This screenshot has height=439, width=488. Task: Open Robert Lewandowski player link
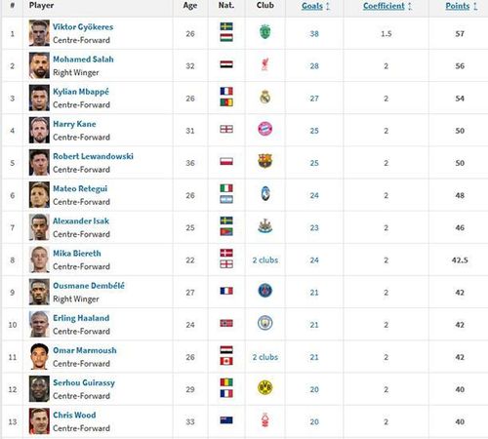pyautogui.click(x=93, y=156)
